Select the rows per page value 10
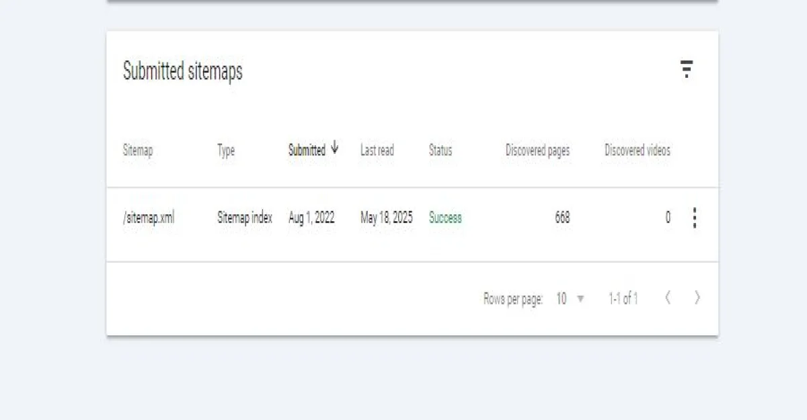Image resolution: width=807 pixels, height=420 pixels. pos(561,299)
